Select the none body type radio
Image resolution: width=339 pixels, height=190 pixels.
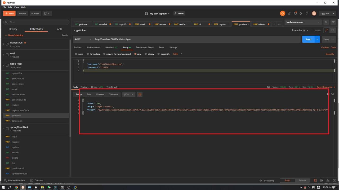76,54
